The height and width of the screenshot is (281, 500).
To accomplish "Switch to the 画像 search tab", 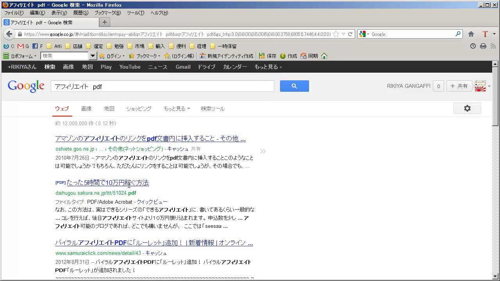I will click(x=86, y=108).
